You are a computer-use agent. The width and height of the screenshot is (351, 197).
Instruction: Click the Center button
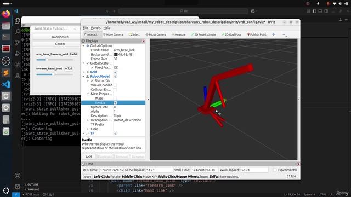click(x=60, y=44)
